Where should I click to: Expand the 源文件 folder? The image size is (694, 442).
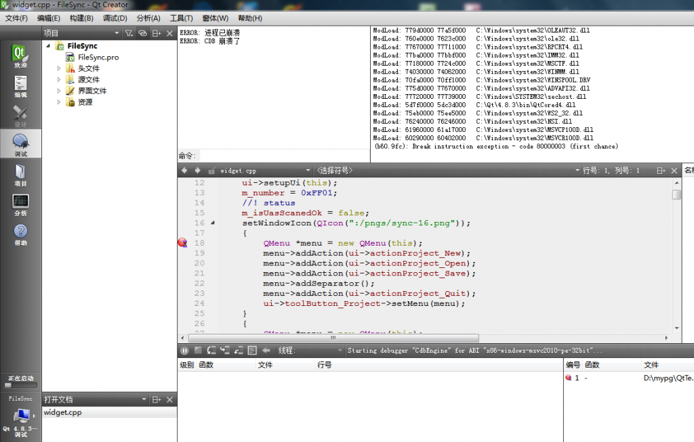(58, 80)
